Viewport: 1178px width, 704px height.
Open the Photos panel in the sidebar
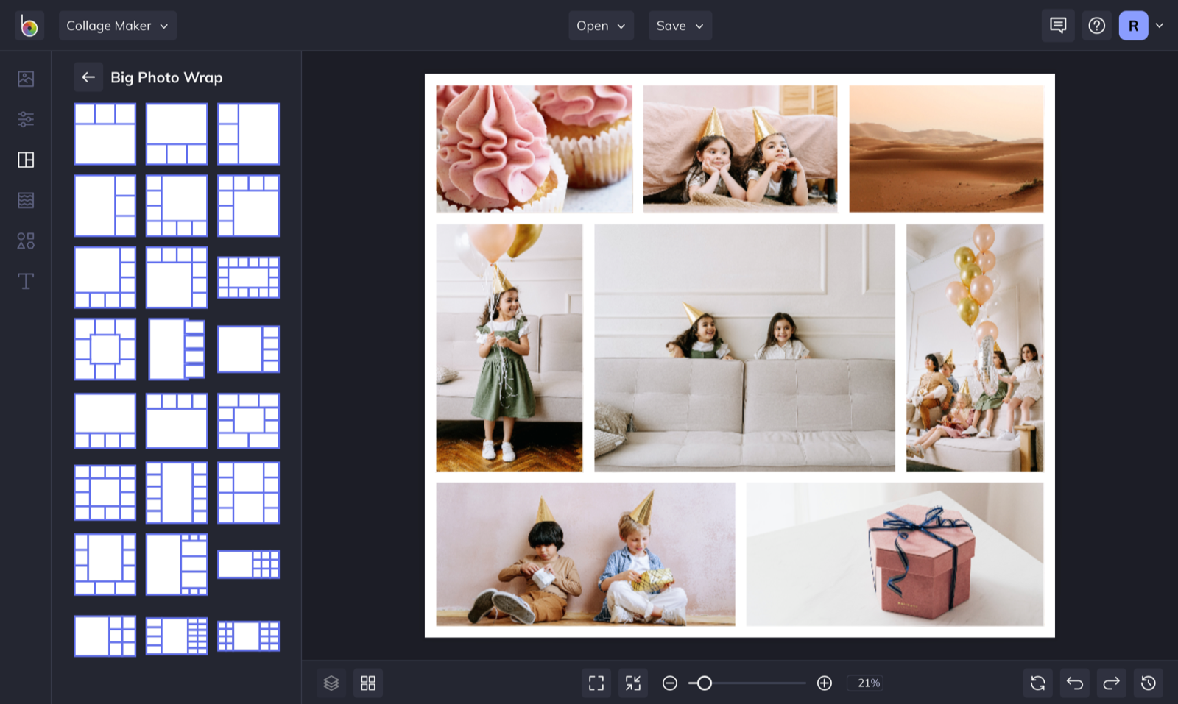coord(26,79)
